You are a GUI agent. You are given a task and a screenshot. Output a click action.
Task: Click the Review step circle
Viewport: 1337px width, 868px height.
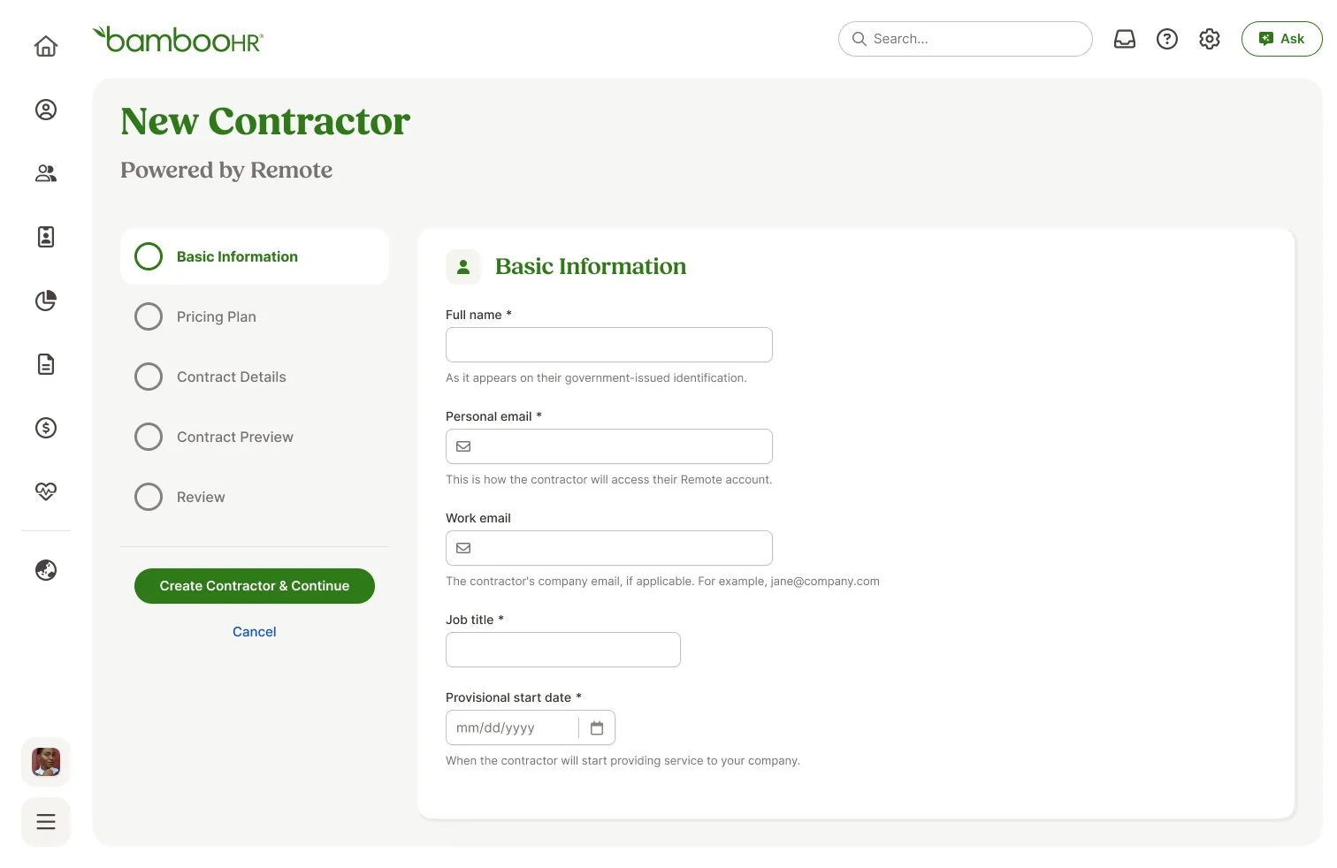point(149,497)
